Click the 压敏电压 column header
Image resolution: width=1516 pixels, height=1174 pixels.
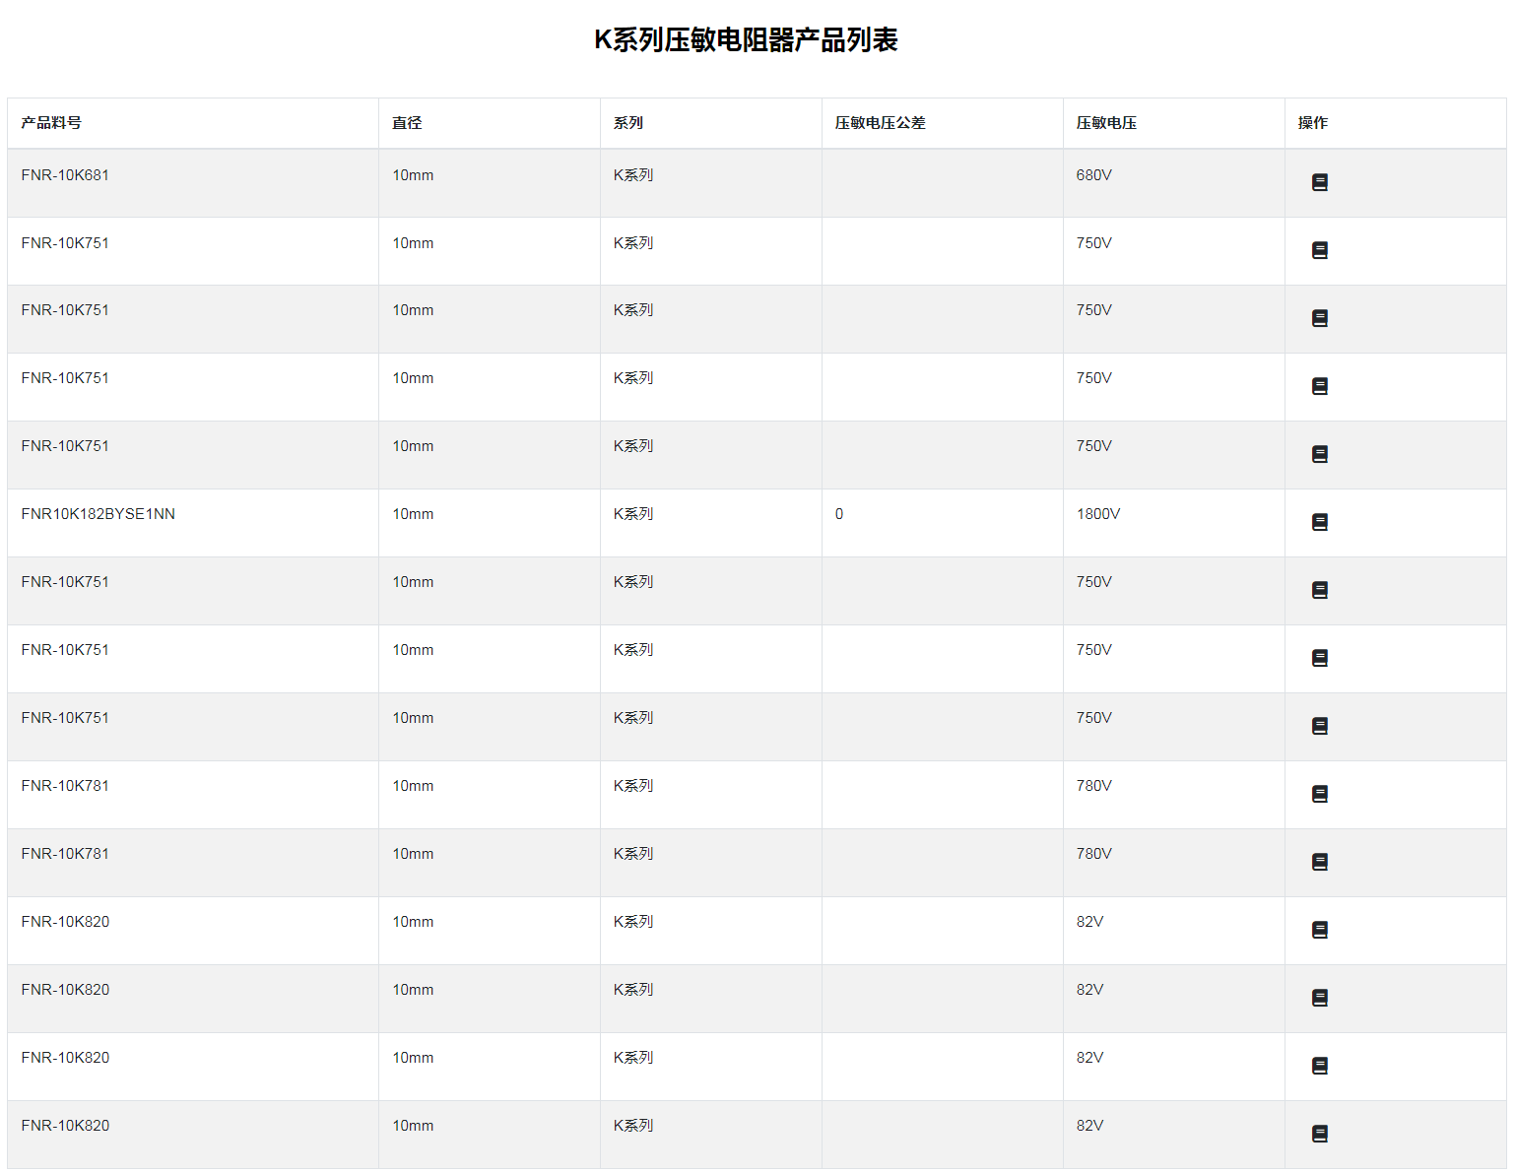(1106, 123)
